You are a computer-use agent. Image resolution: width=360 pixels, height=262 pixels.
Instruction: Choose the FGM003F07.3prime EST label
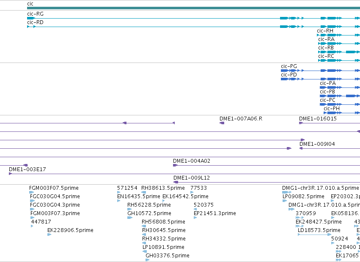coord(55,213)
